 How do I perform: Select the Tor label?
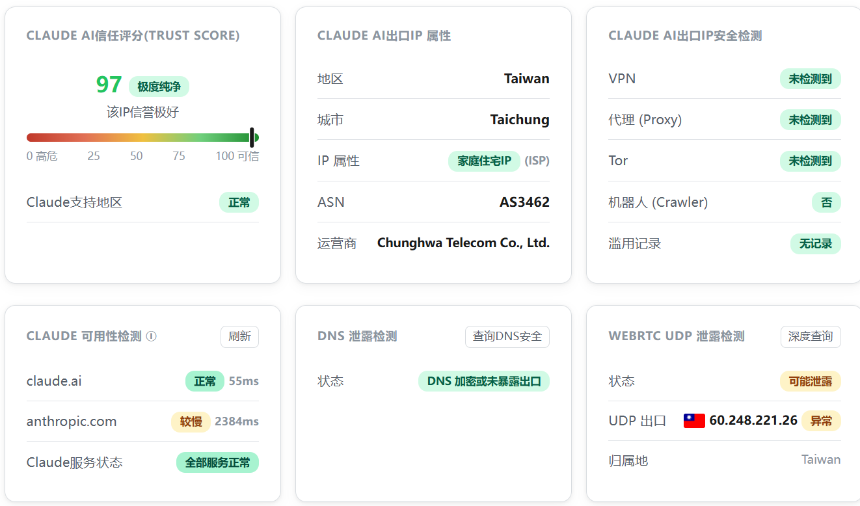click(x=618, y=161)
